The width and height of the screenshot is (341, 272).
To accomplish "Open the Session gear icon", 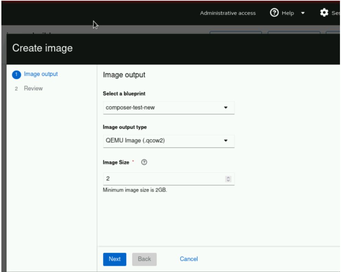I will 324,13.
